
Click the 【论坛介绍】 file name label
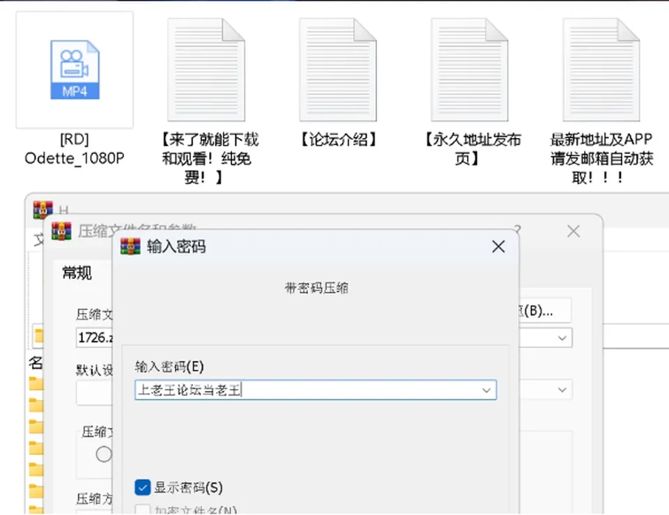click(339, 139)
